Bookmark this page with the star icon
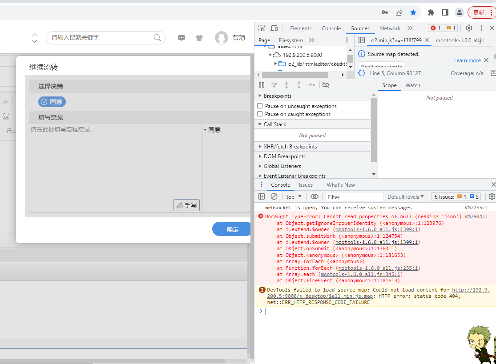The image size is (496, 364). pyautogui.click(x=413, y=12)
